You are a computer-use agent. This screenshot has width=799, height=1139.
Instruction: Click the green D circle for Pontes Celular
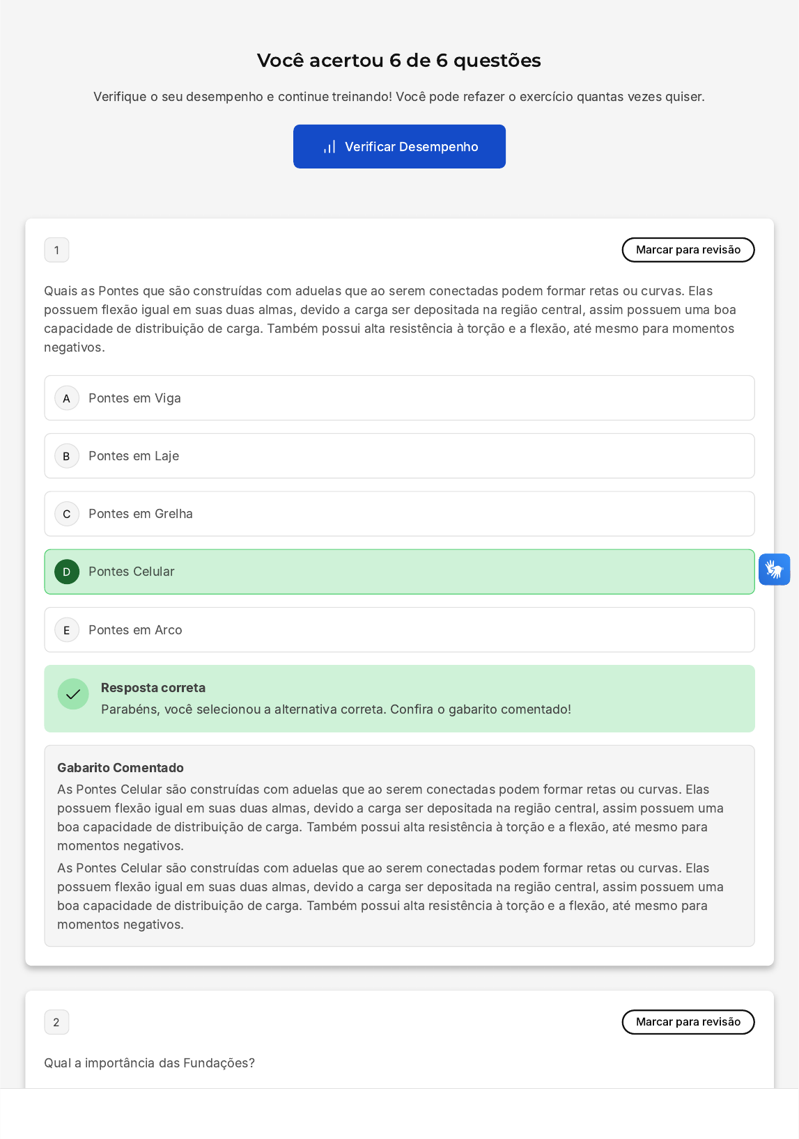pyautogui.click(x=67, y=572)
